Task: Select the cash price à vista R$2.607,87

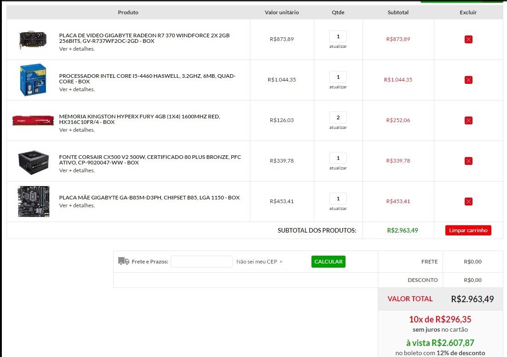Action: (x=440, y=343)
